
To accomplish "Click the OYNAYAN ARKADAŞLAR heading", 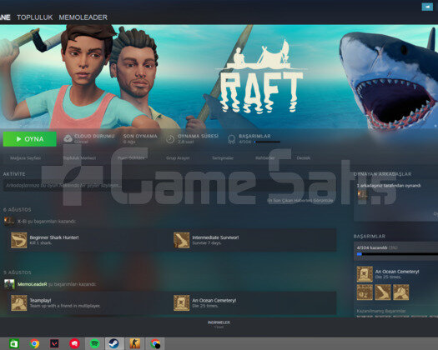I will (382, 174).
